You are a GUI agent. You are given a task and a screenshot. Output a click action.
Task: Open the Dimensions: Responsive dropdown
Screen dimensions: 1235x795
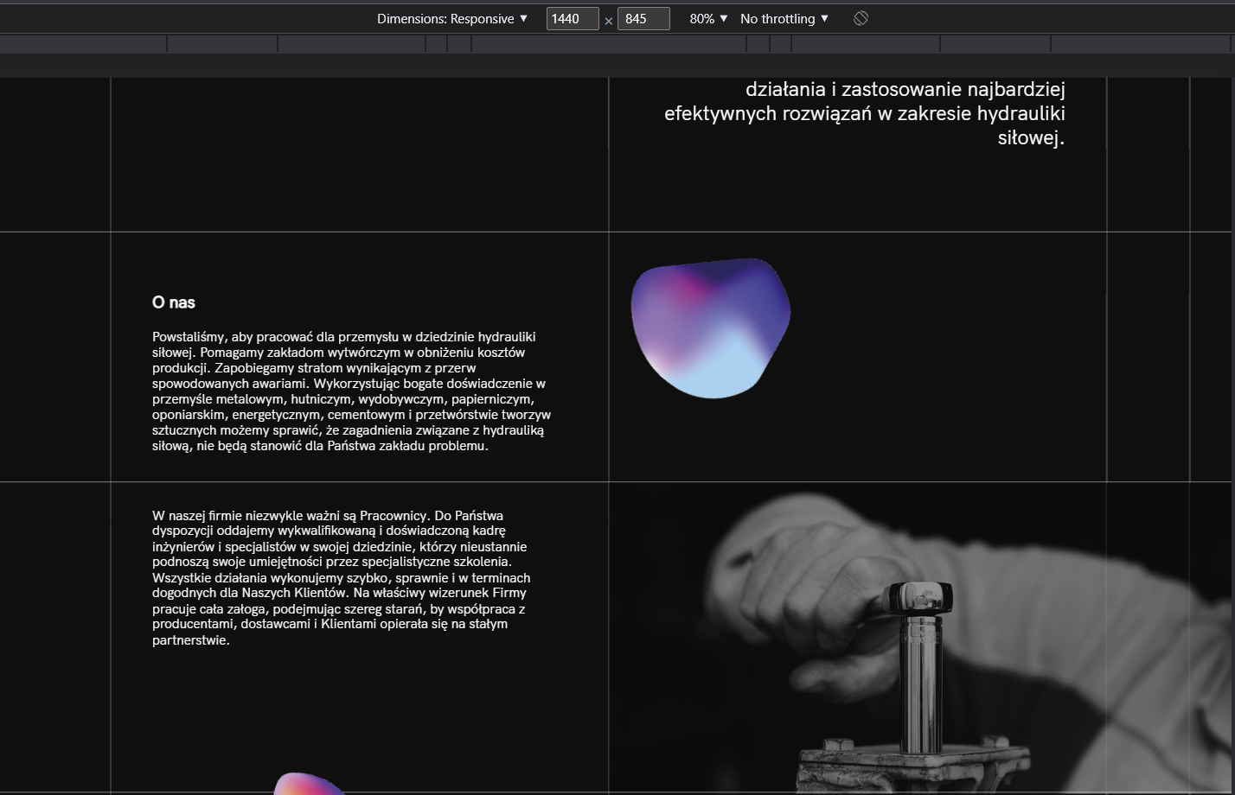[x=451, y=18]
